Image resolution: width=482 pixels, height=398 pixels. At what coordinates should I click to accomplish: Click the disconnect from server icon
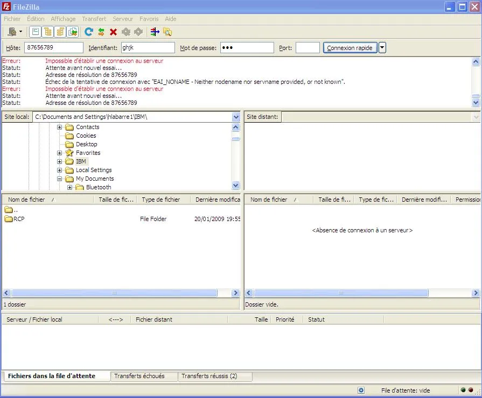(x=126, y=32)
